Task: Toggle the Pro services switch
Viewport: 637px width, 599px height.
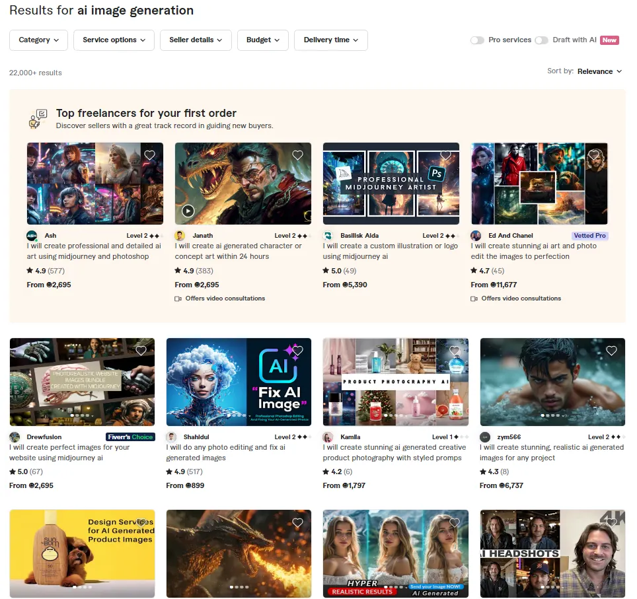Action: click(477, 40)
